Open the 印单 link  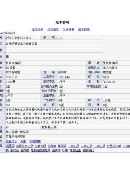pyautogui.click(x=65, y=150)
